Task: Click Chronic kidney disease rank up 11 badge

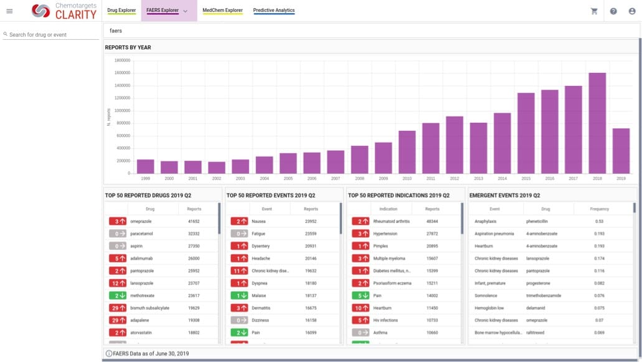Action: pos(239,270)
